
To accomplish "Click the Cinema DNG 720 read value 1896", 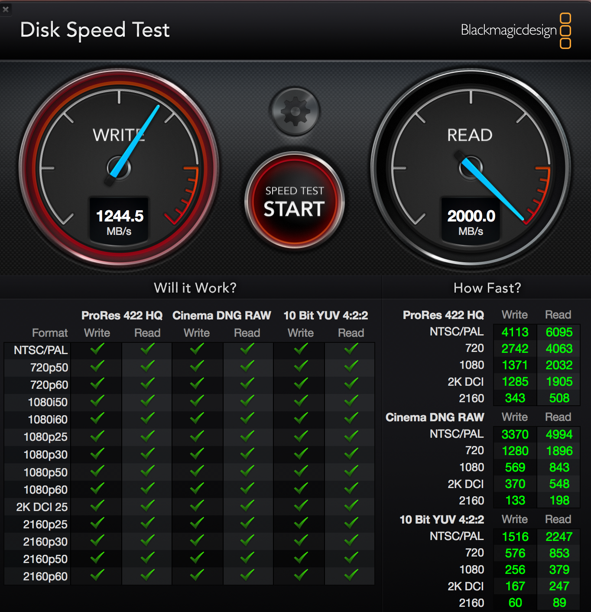I will coord(559,451).
